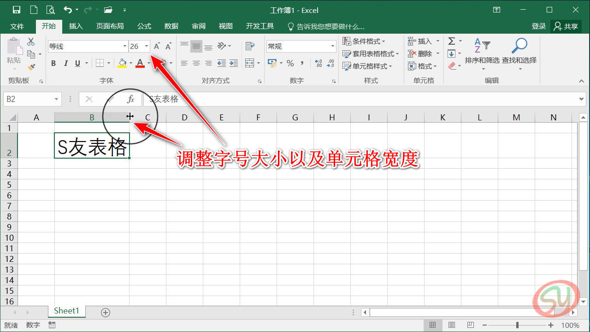Screen dimensions: 590x332
Task: Undo the last action
Action: pos(68,10)
